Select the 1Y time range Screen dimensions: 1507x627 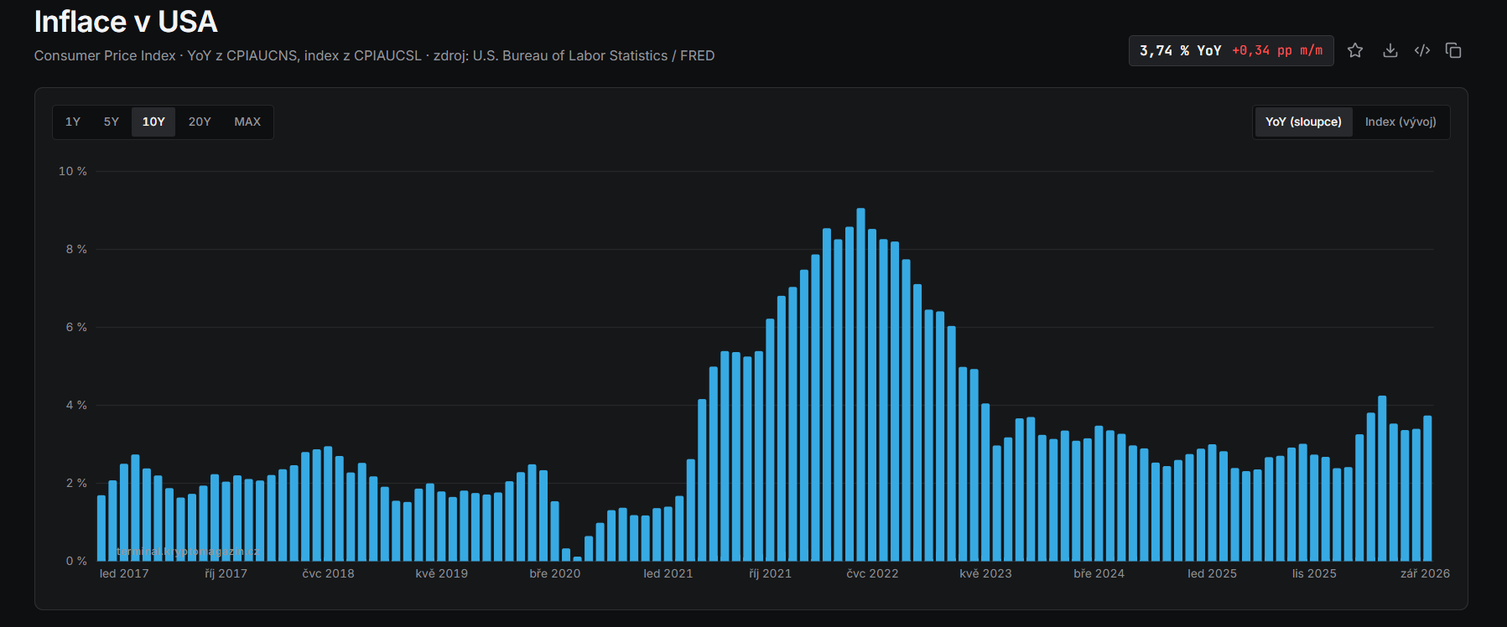pos(73,122)
